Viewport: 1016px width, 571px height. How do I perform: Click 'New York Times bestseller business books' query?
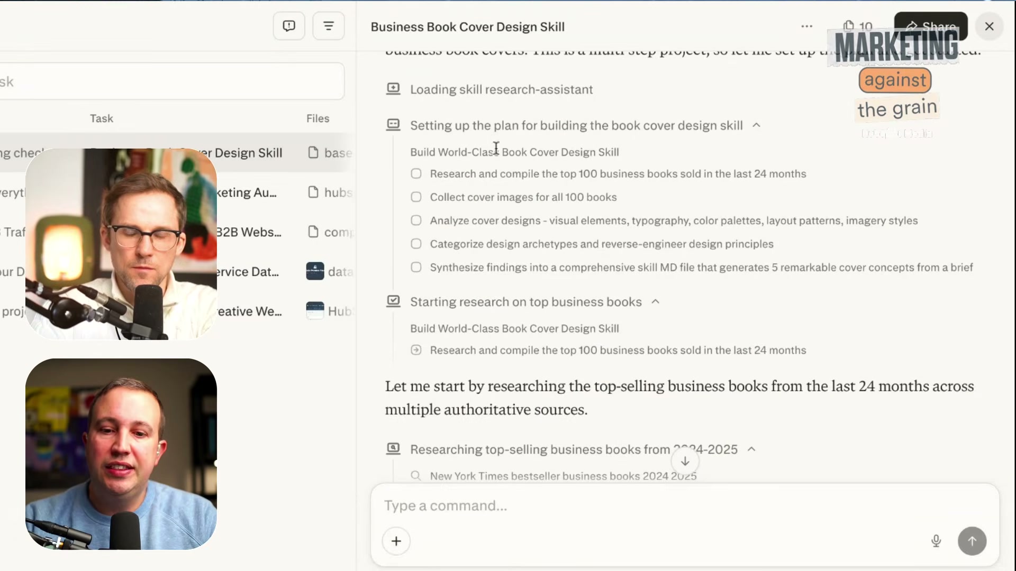[x=563, y=476]
